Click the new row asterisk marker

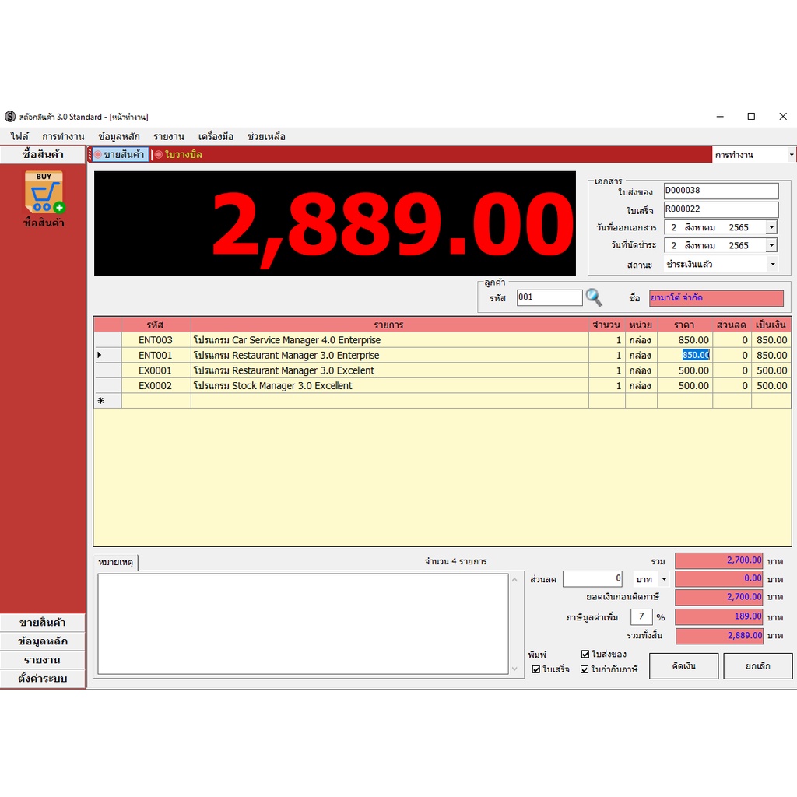coord(100,401)
